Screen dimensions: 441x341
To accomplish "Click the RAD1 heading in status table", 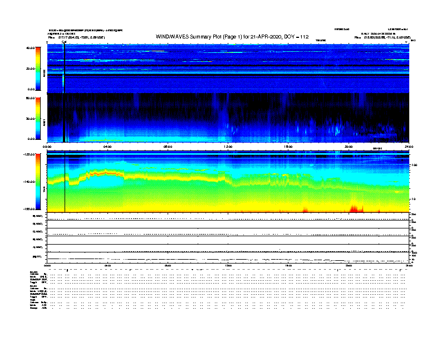I will (34, 286).
